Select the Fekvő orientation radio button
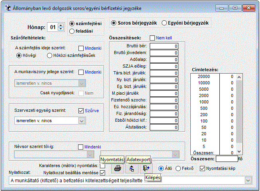This screenshot has height=191, width=260. (x=178, y=168)
